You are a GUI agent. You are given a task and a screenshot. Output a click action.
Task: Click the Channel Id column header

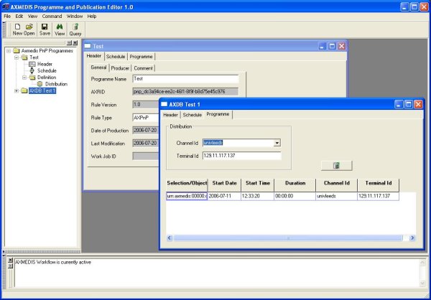337,183
